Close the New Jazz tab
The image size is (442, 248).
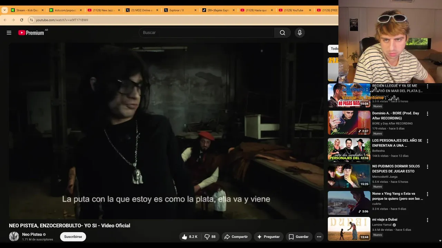119,10
